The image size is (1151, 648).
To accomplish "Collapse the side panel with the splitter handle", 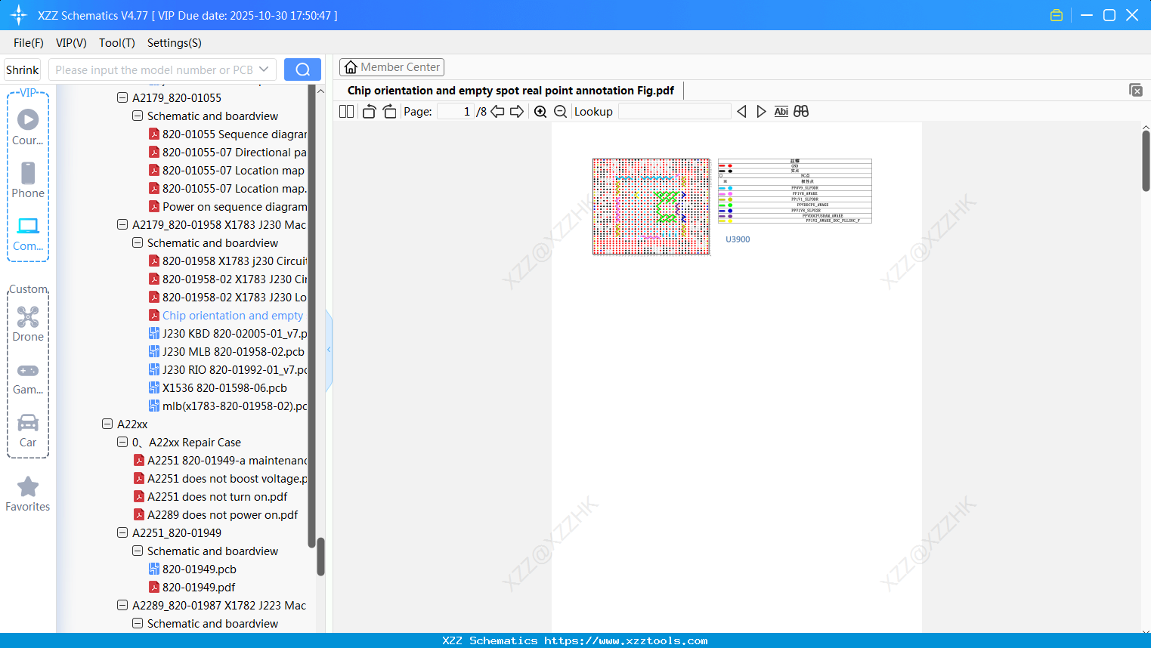I will point(329,350).
